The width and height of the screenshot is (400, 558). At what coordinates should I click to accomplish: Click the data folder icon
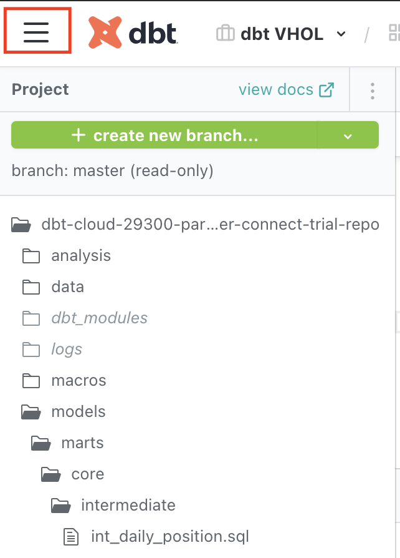31,287
